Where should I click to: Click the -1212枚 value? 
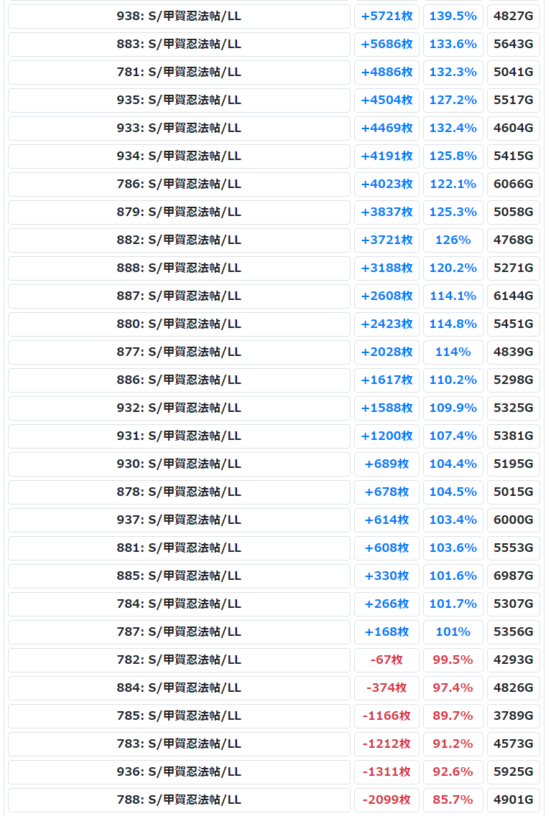(387, 744)
